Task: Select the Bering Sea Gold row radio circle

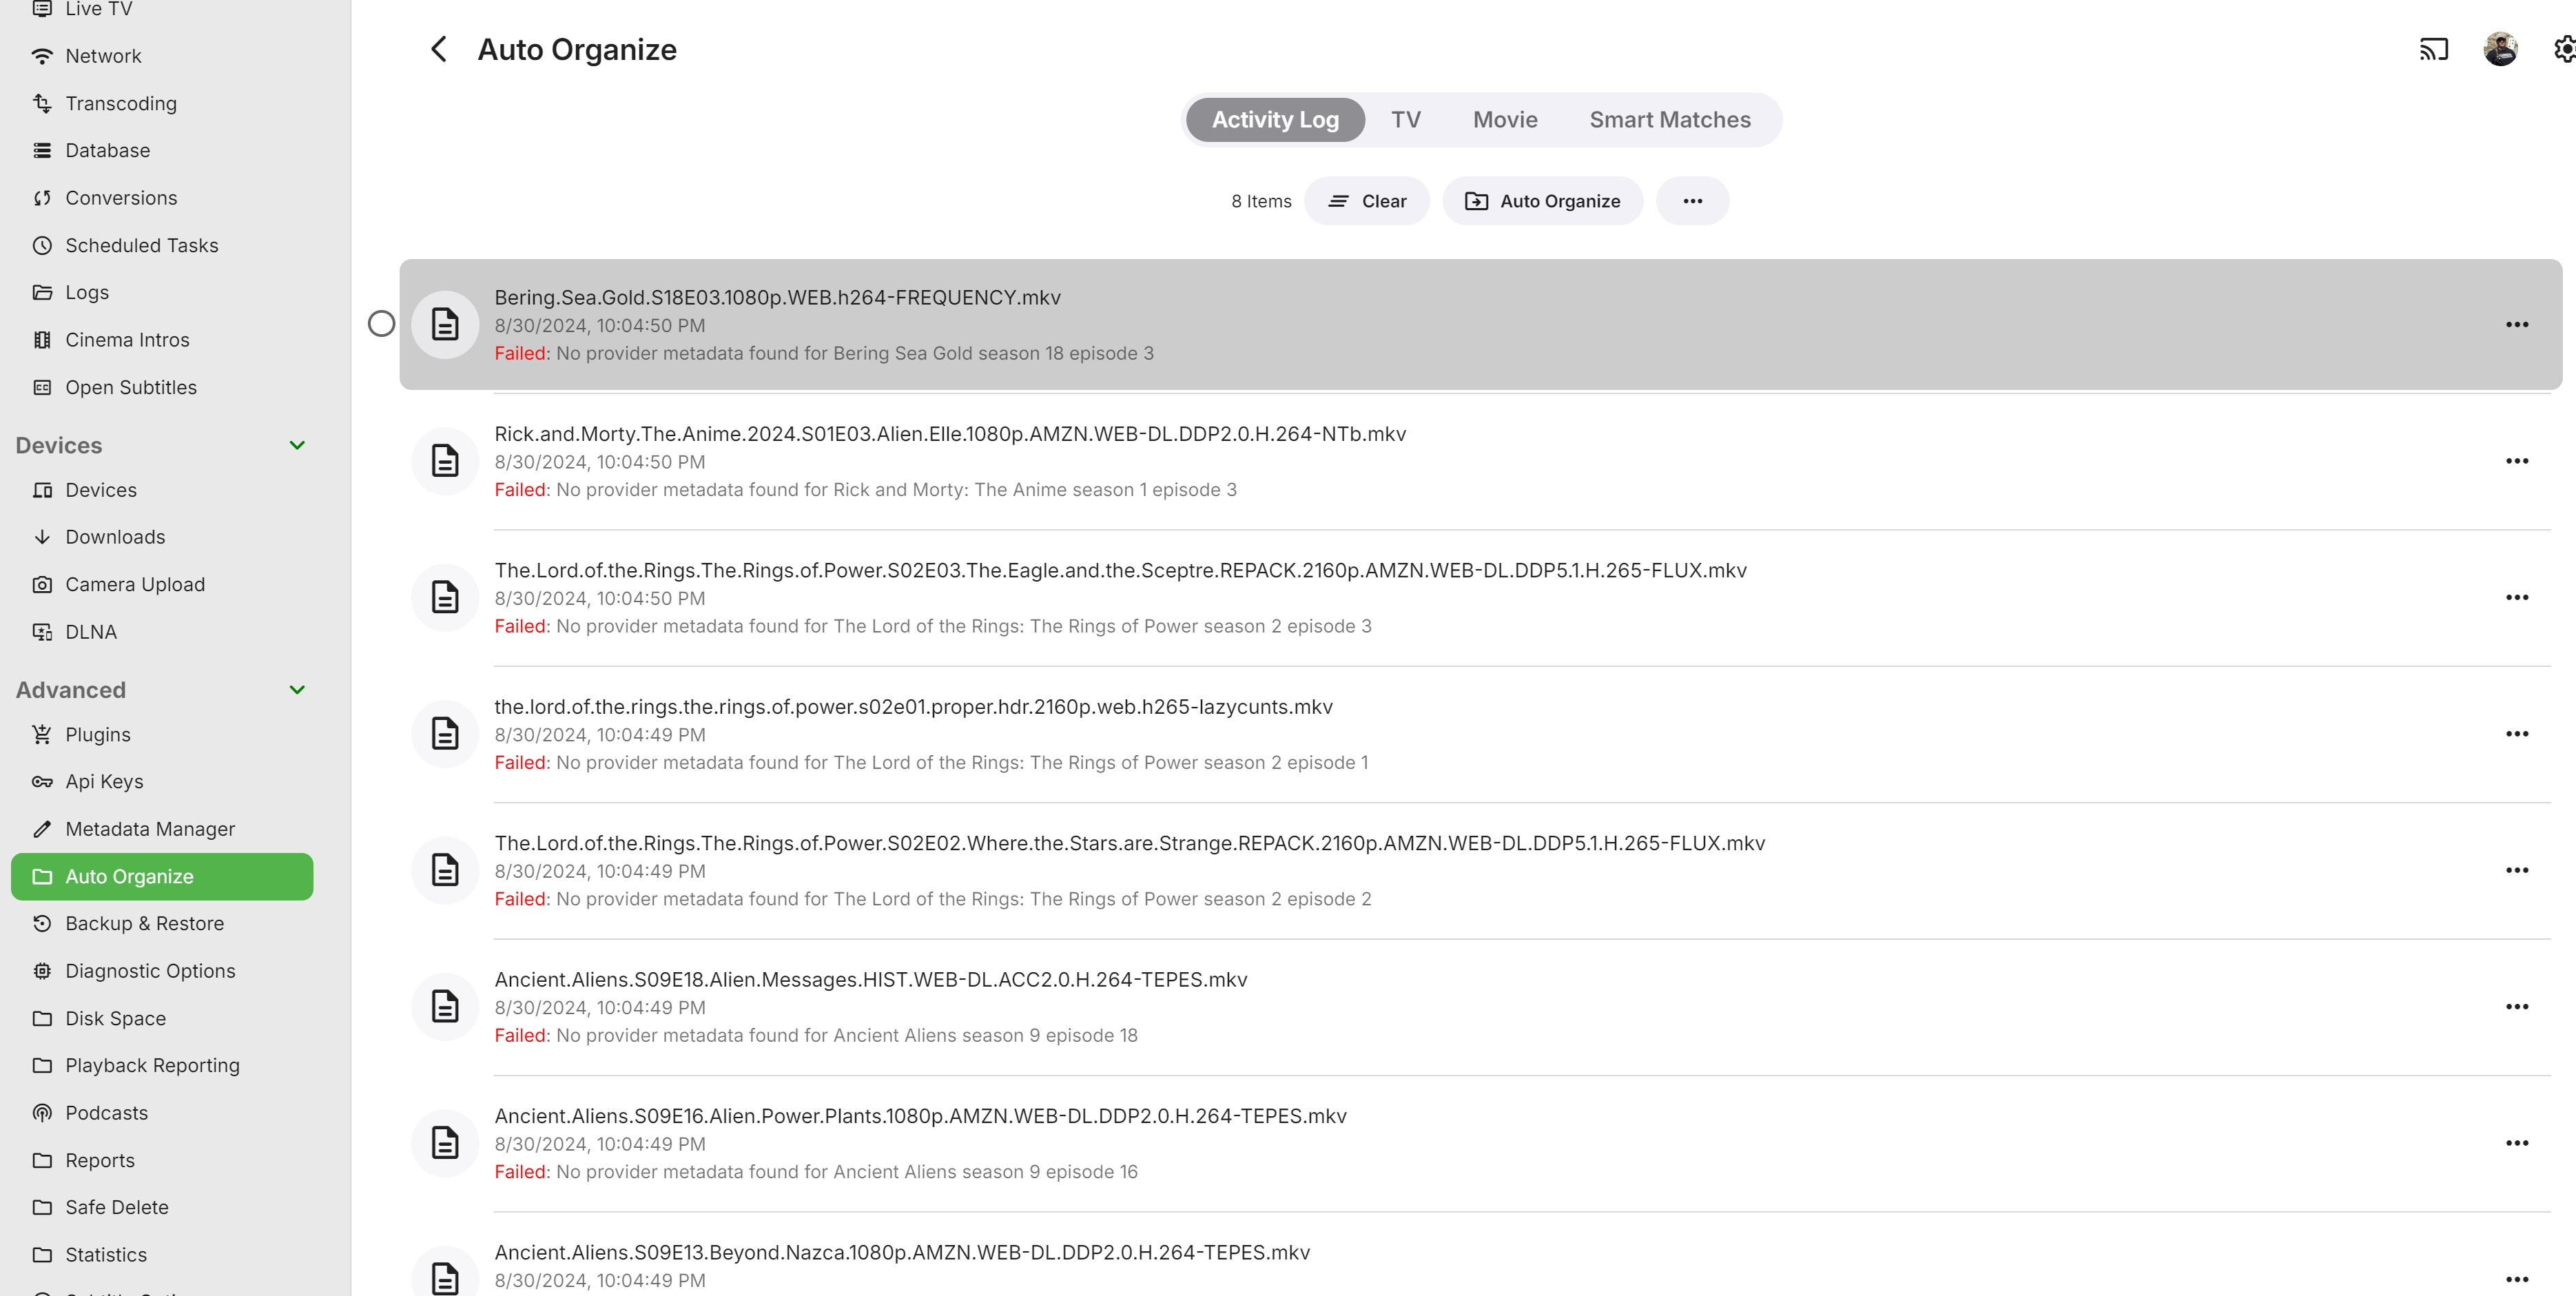Action: 381,324
